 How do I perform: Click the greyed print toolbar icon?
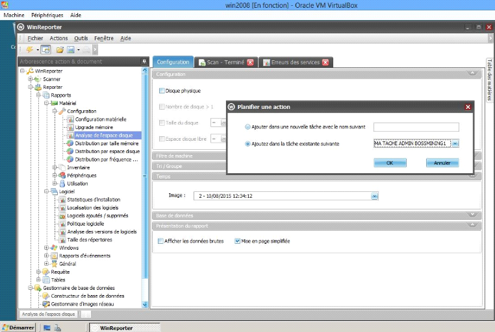pyautogui.click(x=86, y=49)
